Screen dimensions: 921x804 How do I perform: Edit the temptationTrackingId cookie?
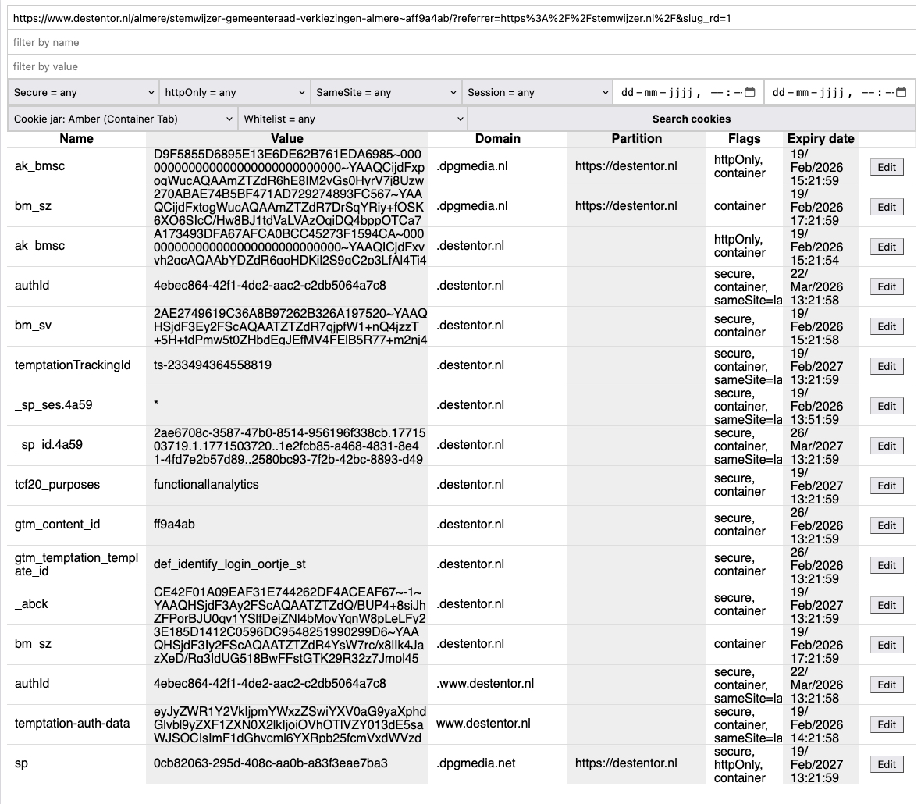pyautogui.click(x=887, y=366)
